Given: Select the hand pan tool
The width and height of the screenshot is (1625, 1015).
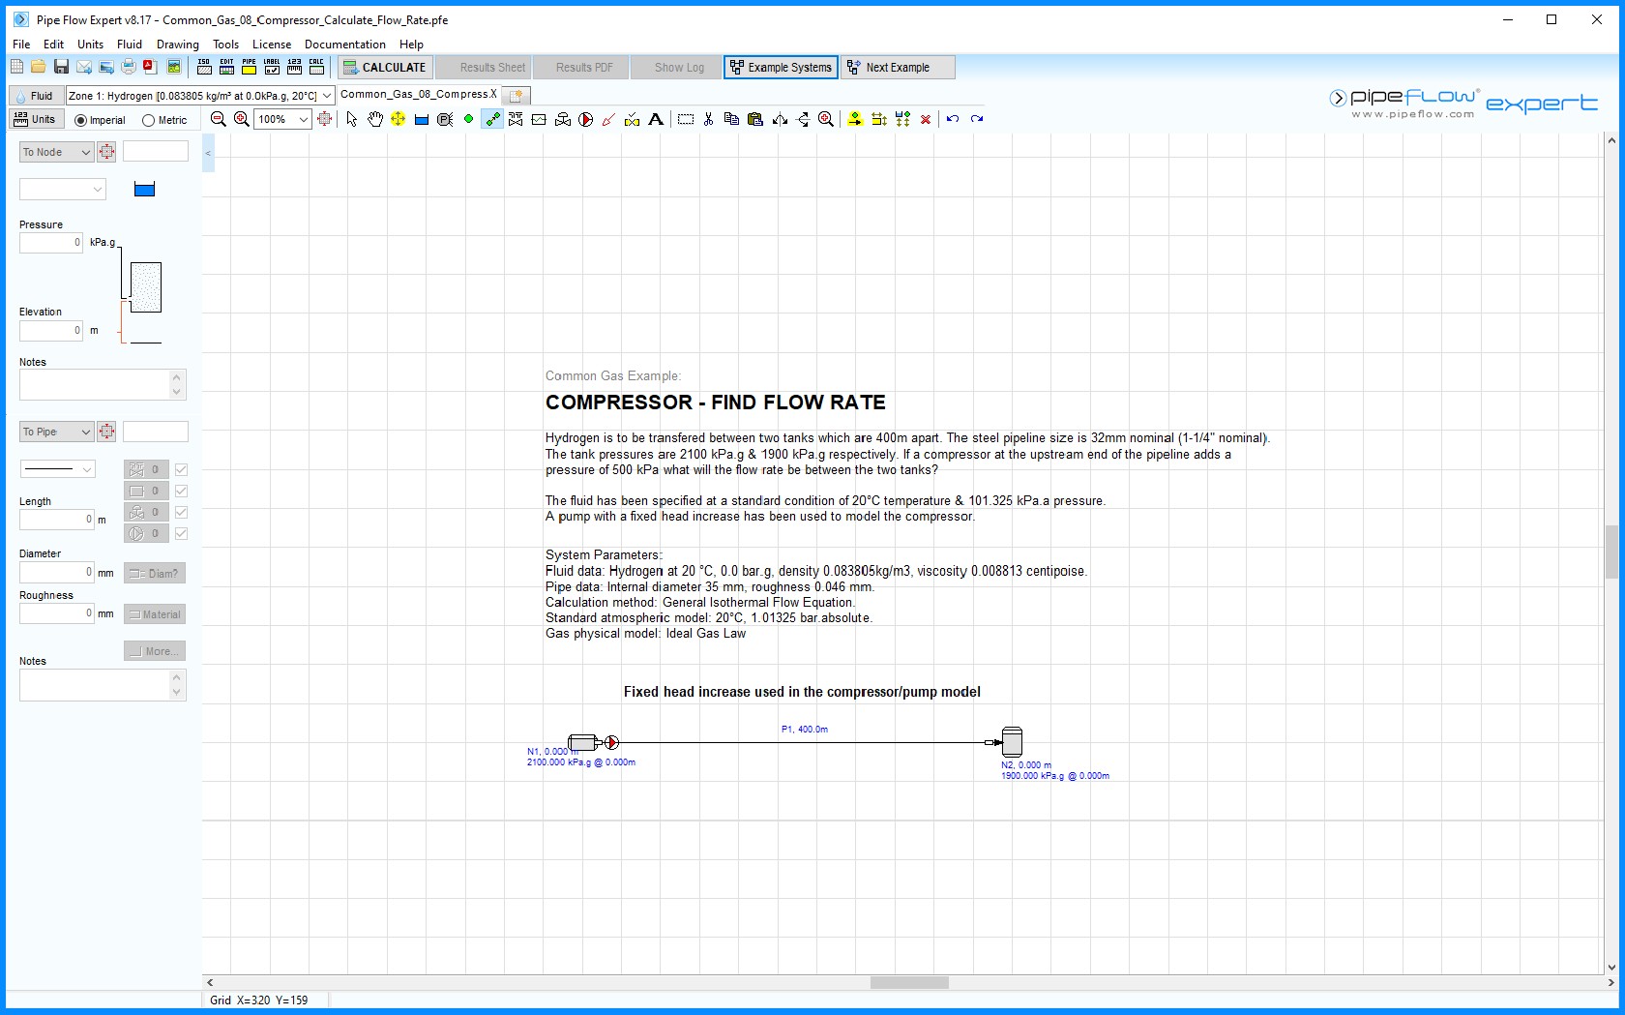Looking at the screenshot, I should (375, 119).
